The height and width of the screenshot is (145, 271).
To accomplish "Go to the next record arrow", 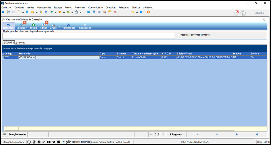I will 237,134.
